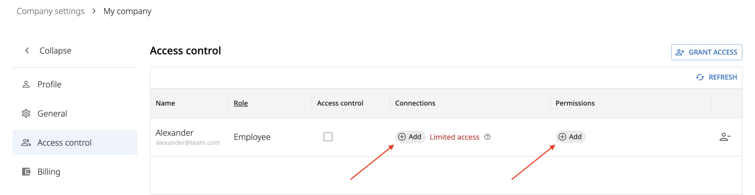Add a connection for Alexander
755x195 pixels.
410,137
